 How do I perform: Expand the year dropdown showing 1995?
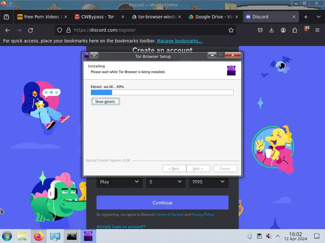pyautogui.click(x=209, y=182)
